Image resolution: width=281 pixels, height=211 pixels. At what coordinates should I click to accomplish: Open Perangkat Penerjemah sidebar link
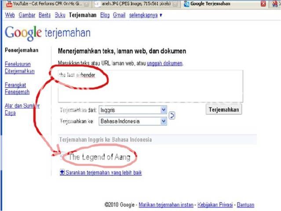pos(17,88)
